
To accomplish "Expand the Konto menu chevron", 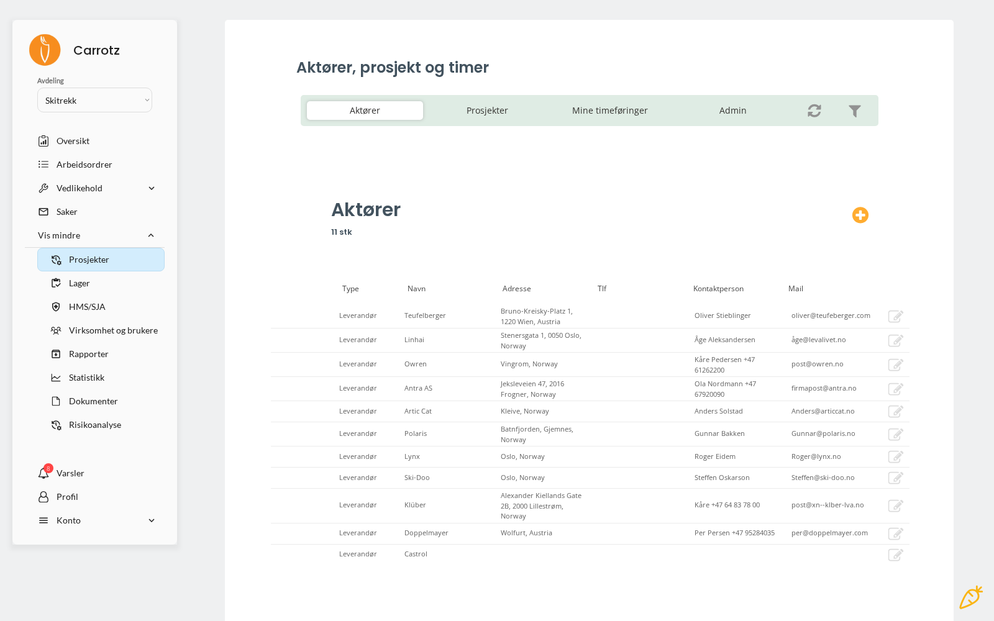I will tap(152, 520).
